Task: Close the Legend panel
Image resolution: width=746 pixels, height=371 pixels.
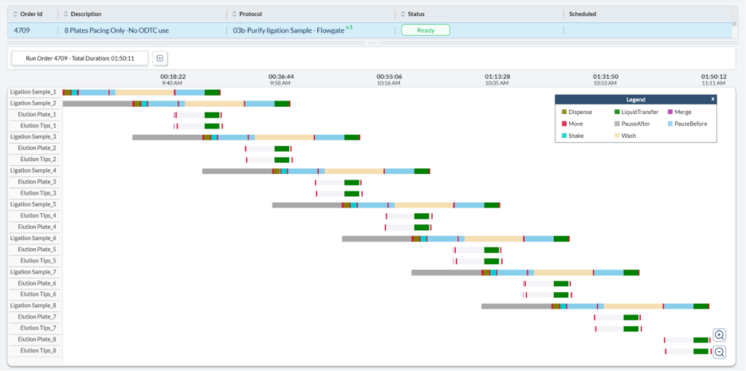Action: pyautogui.click(x=713, y=99)
